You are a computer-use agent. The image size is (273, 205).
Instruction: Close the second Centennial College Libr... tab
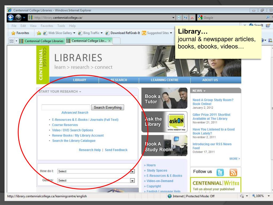109,41
